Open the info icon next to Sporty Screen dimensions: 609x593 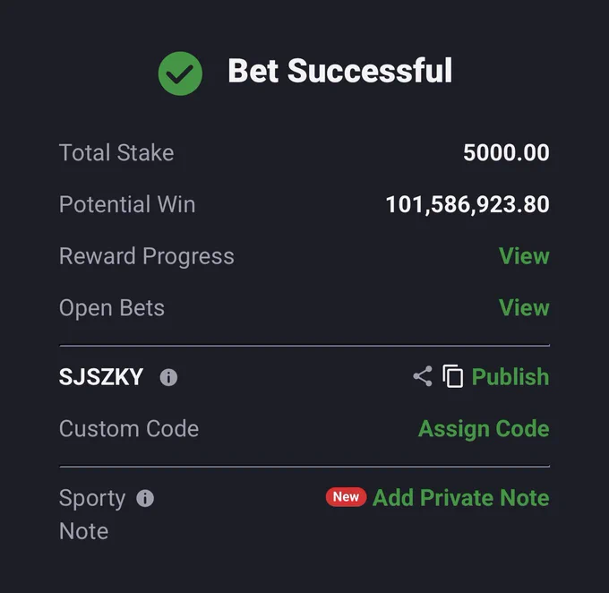click(x=145, y=498)
